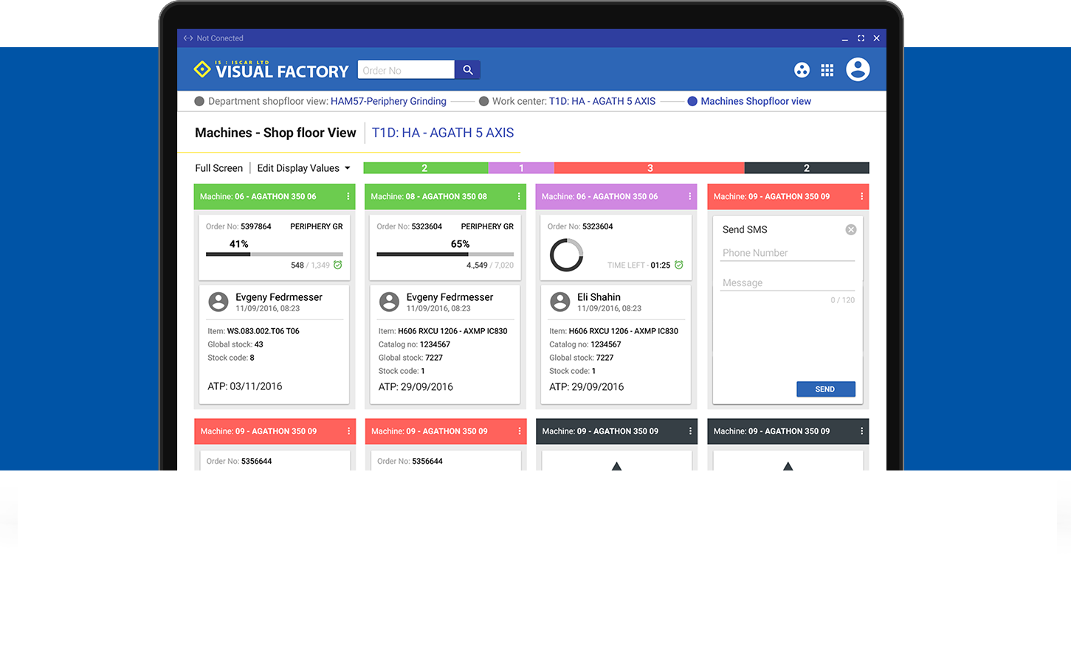Open kebab menu on green AGATHON 350 06 card
Image resolution: width=1071 pixels, height=660 pixels.
coord(348,197)
